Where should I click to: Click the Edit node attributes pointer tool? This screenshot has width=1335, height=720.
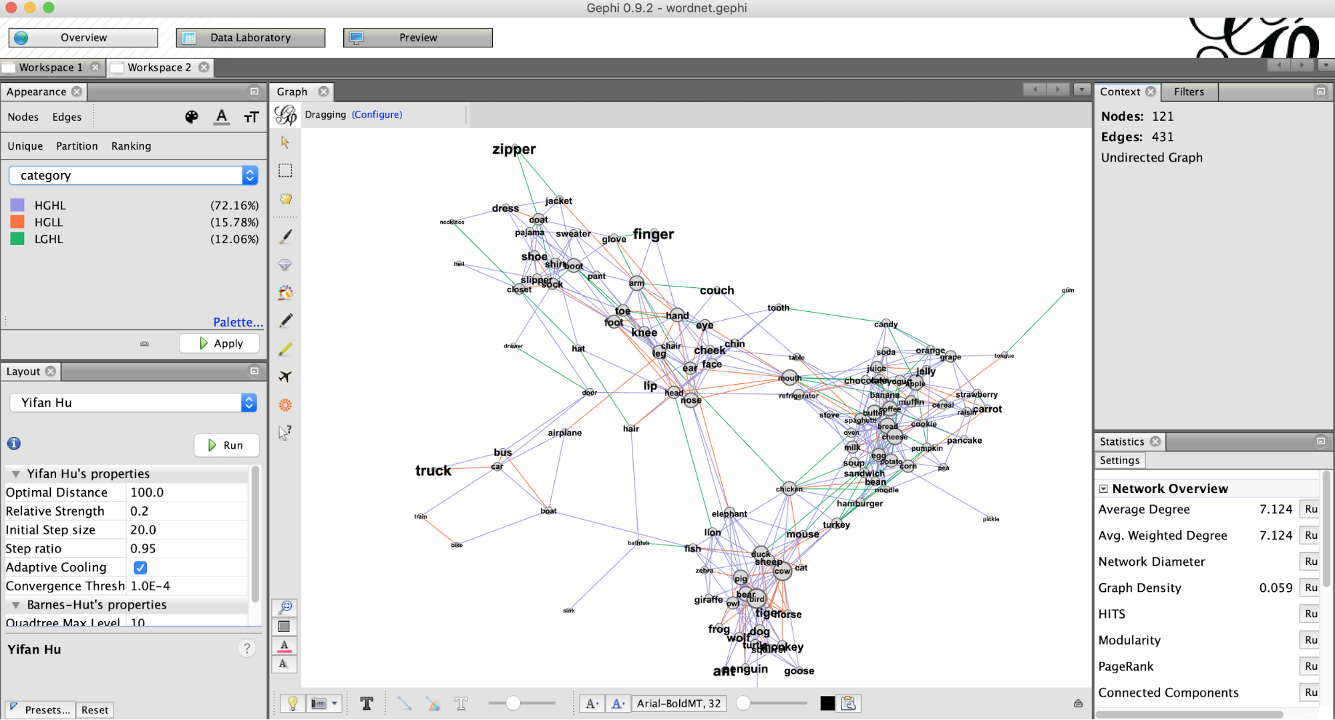pos(285,433)
